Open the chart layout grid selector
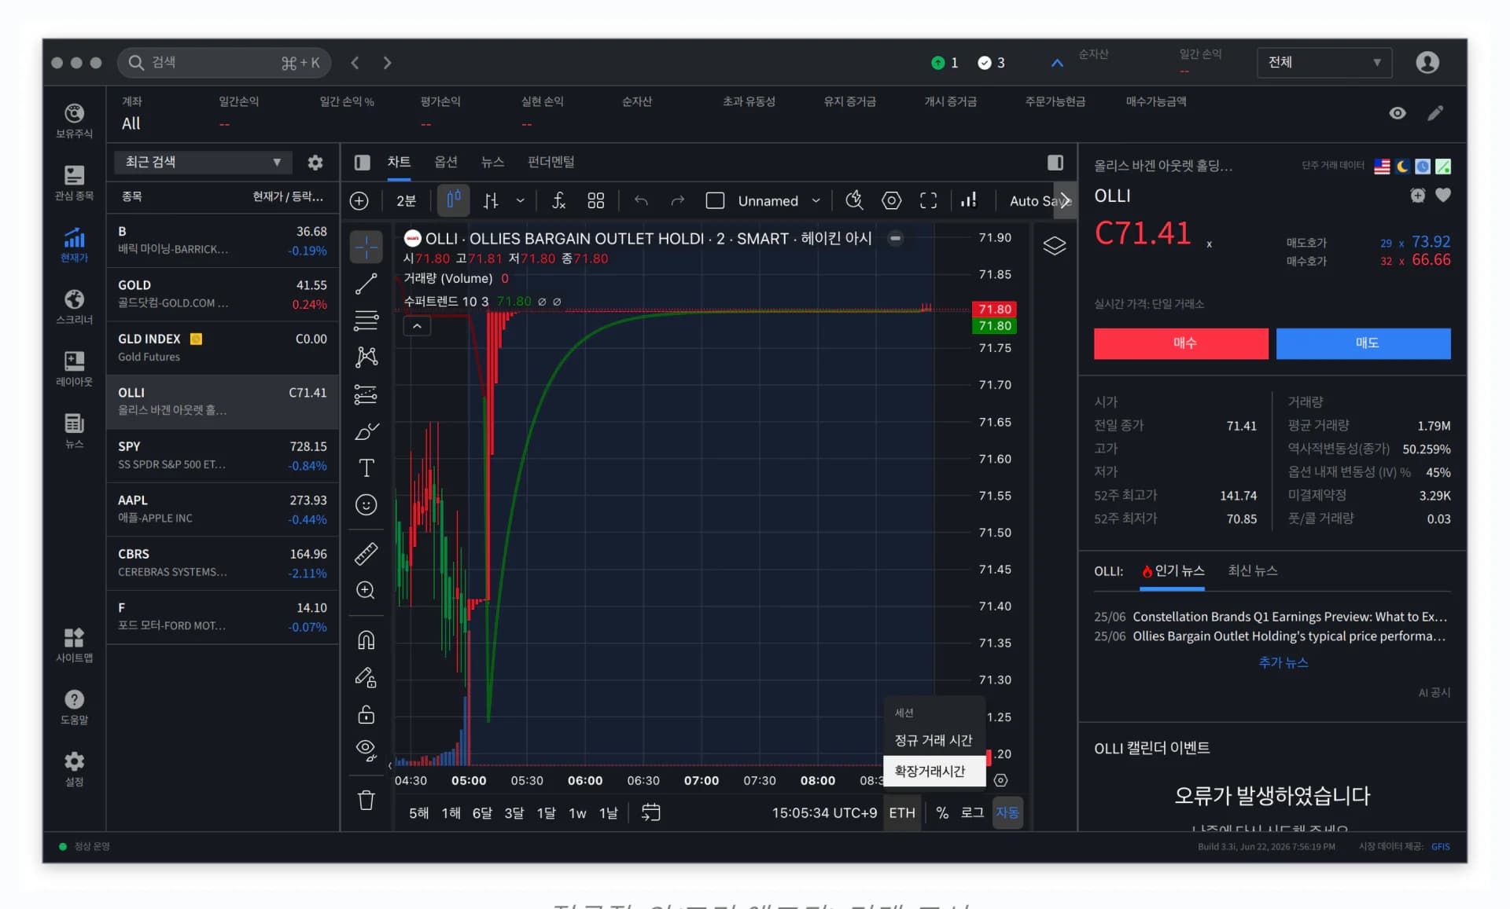The width and height of the screenshot is (1510, 909). [x=596, y=201]
